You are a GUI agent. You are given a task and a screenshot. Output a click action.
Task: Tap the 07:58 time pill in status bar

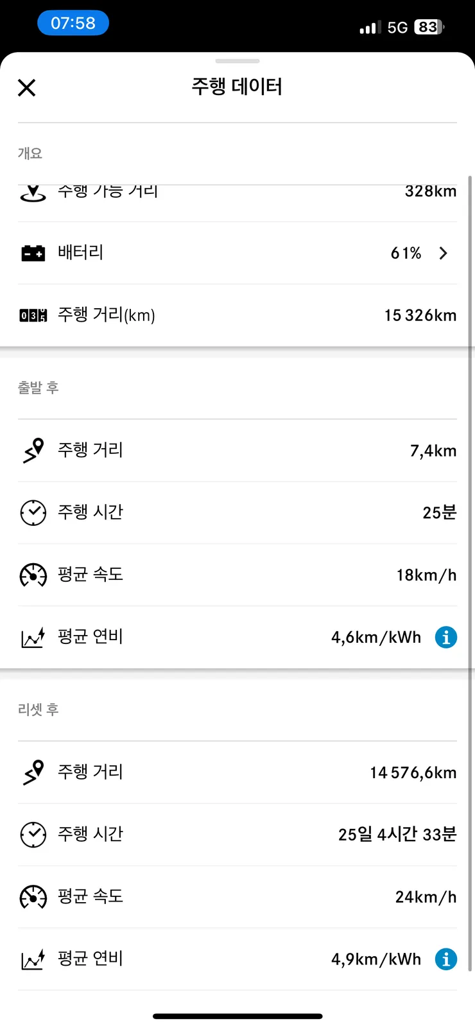[x=73, y=23]
